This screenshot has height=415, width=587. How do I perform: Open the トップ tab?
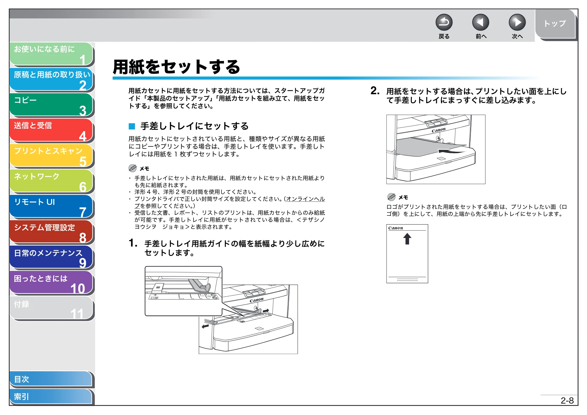coord(555,24)
